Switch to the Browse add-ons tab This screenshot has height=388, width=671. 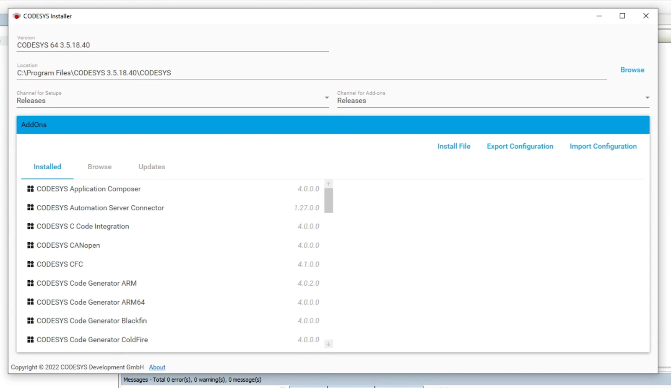point(99,167)
